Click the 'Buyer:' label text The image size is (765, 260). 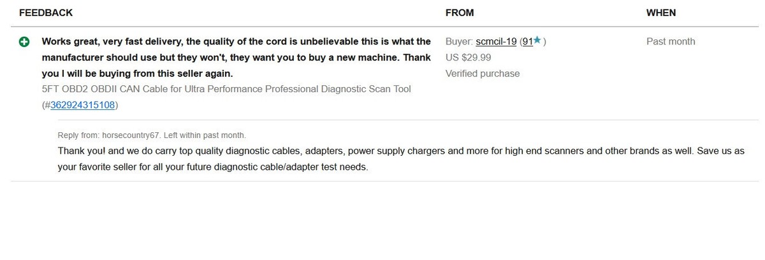[458, 41]
